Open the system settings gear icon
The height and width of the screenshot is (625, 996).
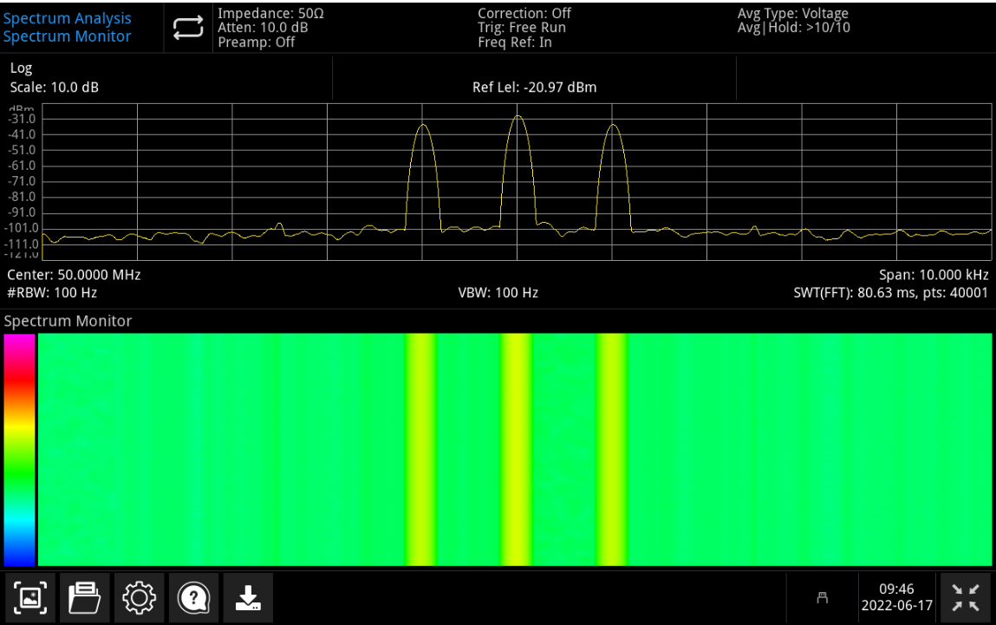pyautogui.click(x=139, y=597)
